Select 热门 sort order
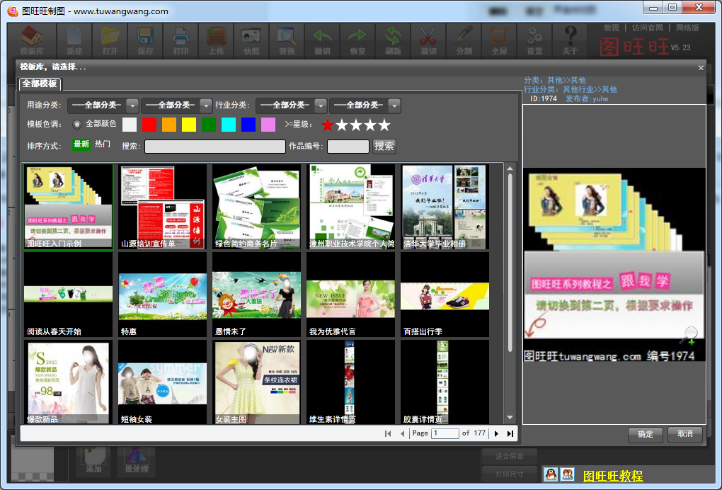This screenshot has width=722, height=490. pos(103,144)
